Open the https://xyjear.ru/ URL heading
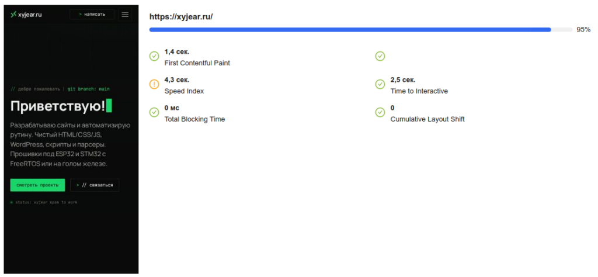598x277 pixels. 181,17
